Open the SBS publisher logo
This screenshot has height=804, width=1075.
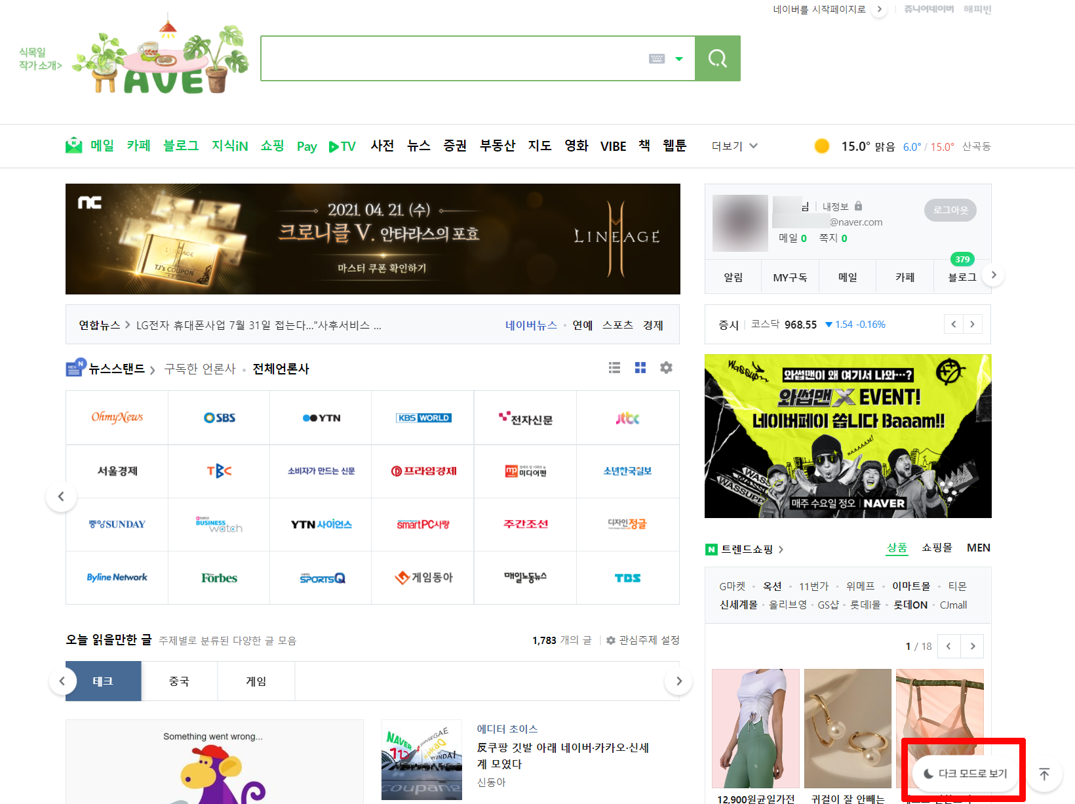click(x=220, y=418)
